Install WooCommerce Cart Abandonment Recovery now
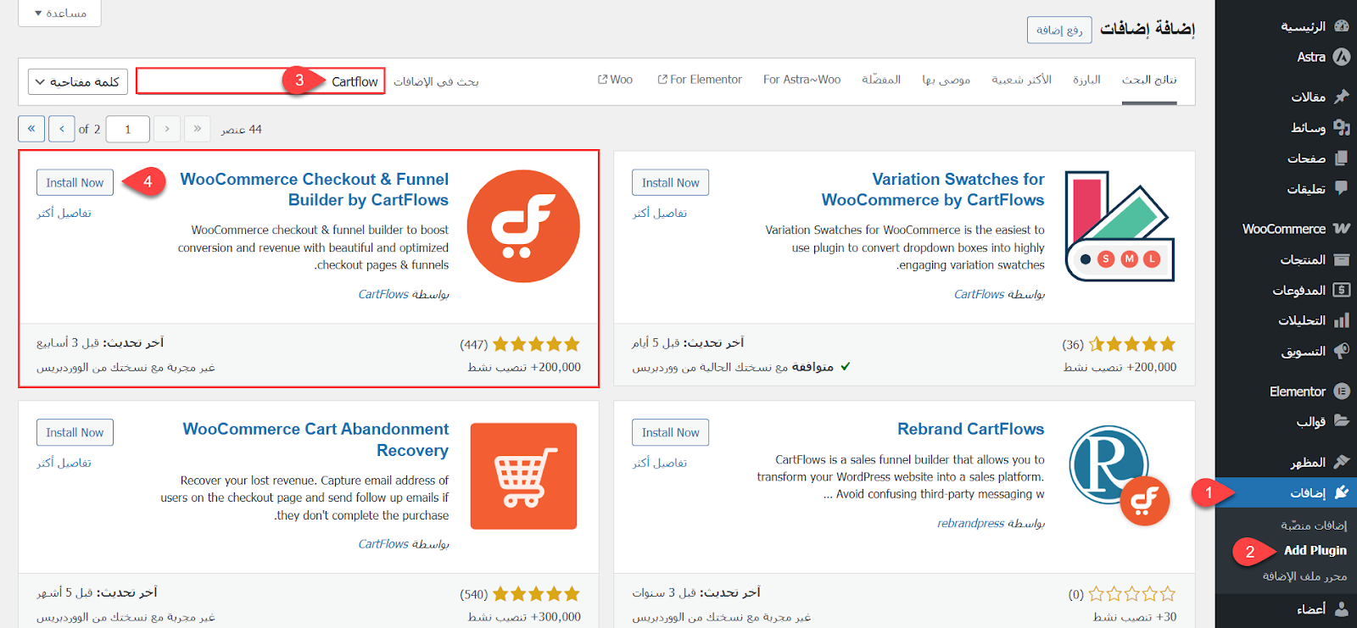Image resolution: width=1357 pixels, height=628 pixels. (75, 432)
